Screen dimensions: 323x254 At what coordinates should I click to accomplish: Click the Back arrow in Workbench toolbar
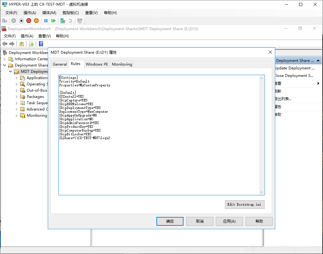coord(5,44)
